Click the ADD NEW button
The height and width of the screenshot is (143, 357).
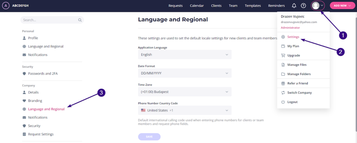tap(342, 6)
